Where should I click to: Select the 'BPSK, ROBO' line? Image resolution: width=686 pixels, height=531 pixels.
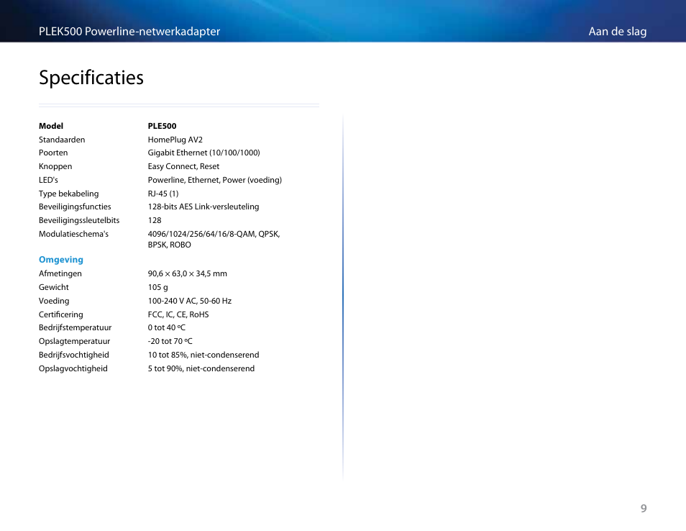point(169,245)
